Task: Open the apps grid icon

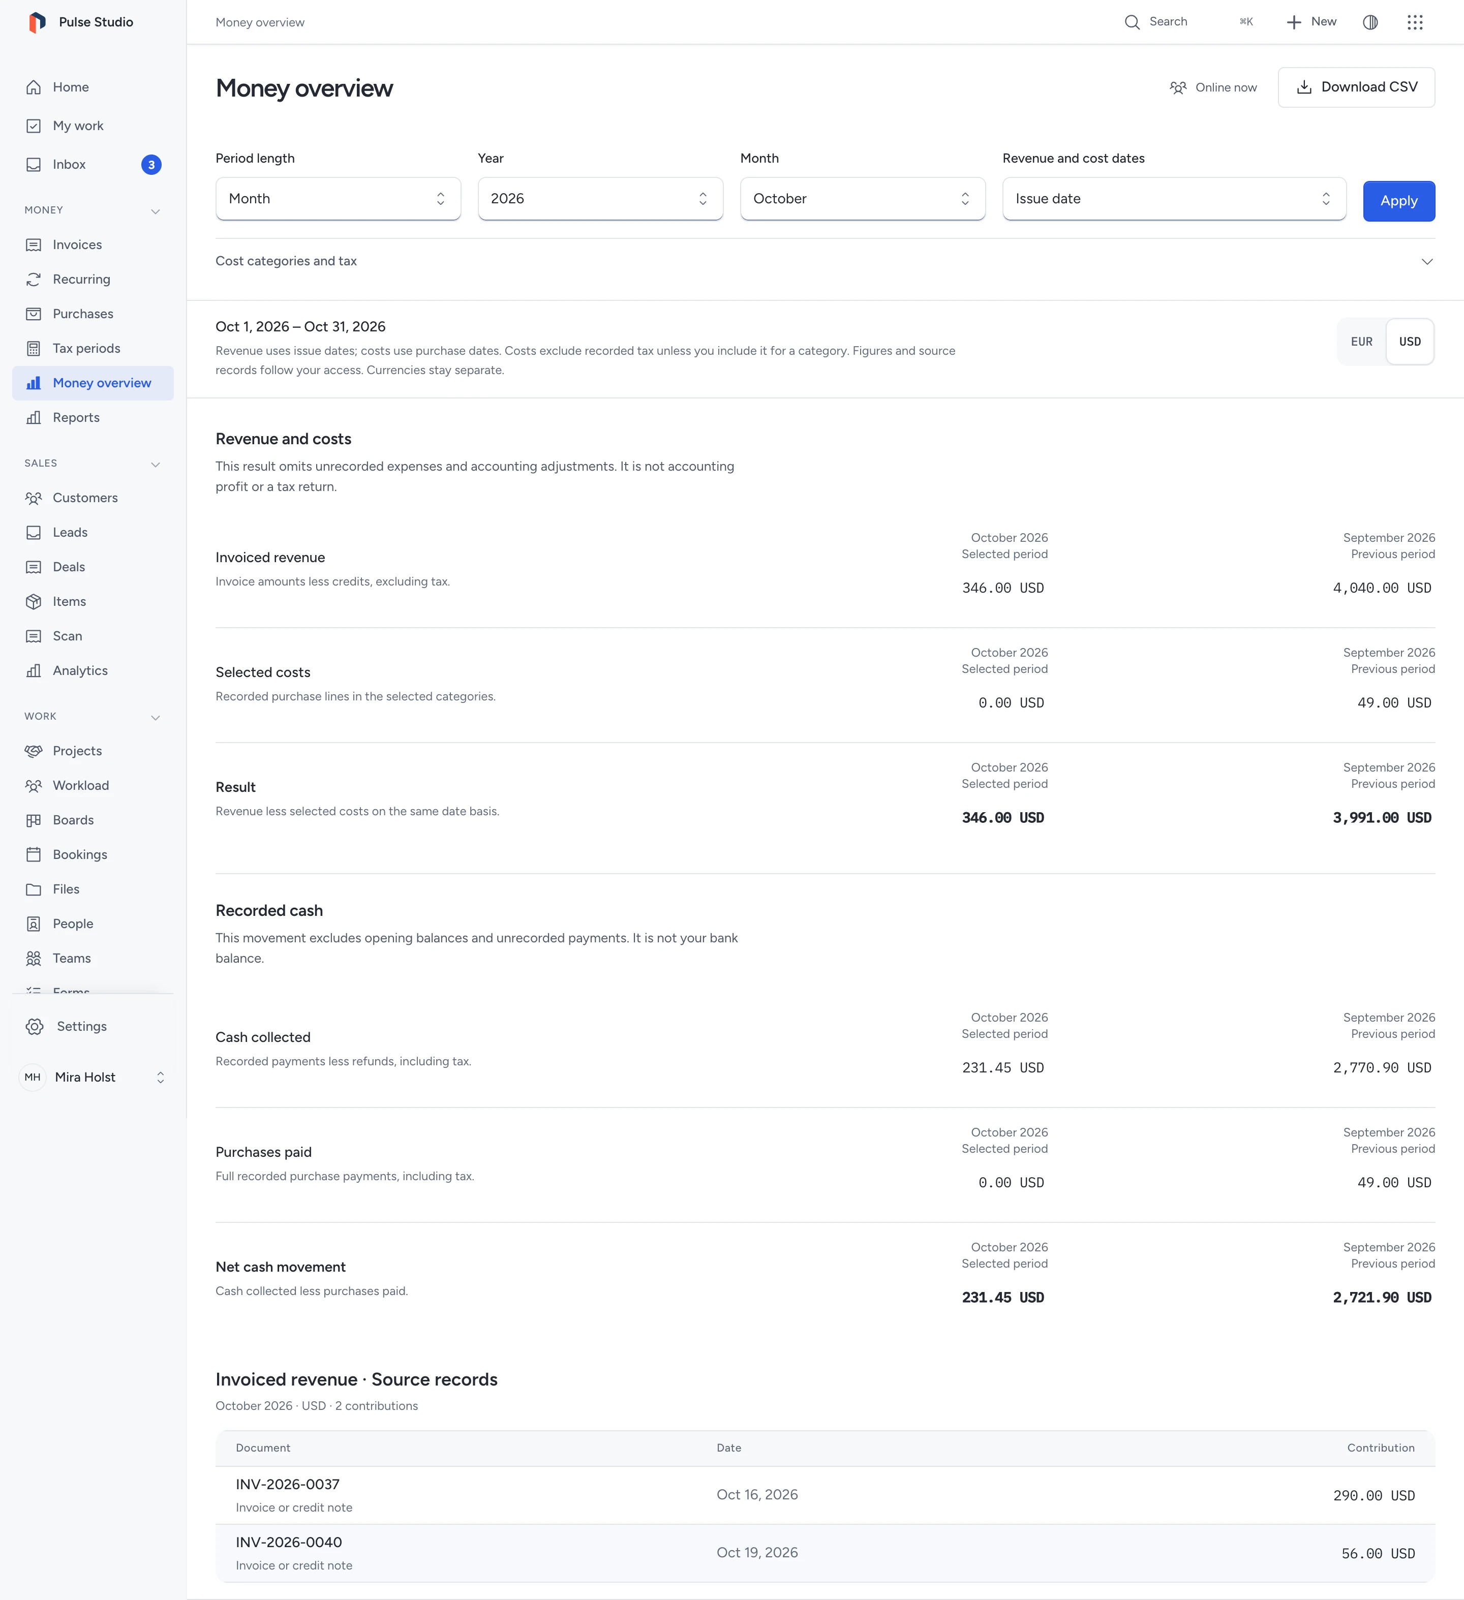Action: pos(1415,22)
